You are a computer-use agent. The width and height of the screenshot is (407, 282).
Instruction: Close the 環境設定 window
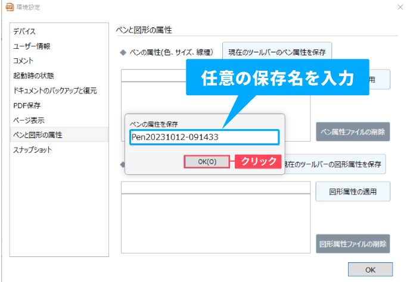tap(399, 7)
